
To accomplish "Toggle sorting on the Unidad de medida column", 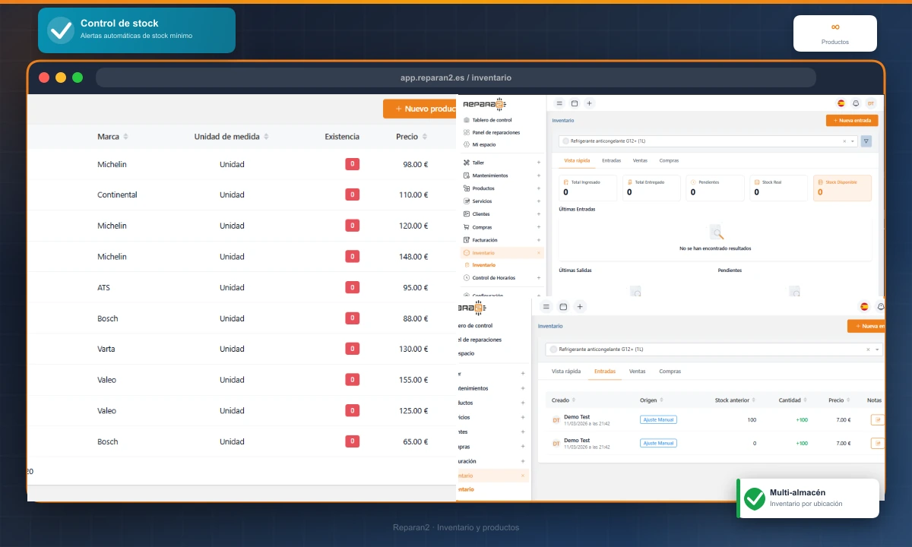I will point(266,137).
